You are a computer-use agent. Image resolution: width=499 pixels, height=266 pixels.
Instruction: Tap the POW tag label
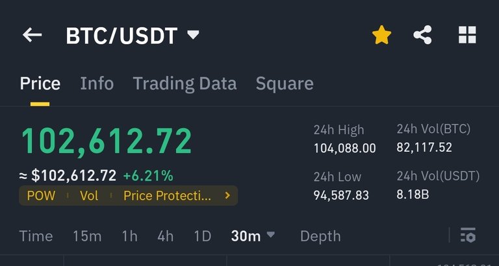41,196
